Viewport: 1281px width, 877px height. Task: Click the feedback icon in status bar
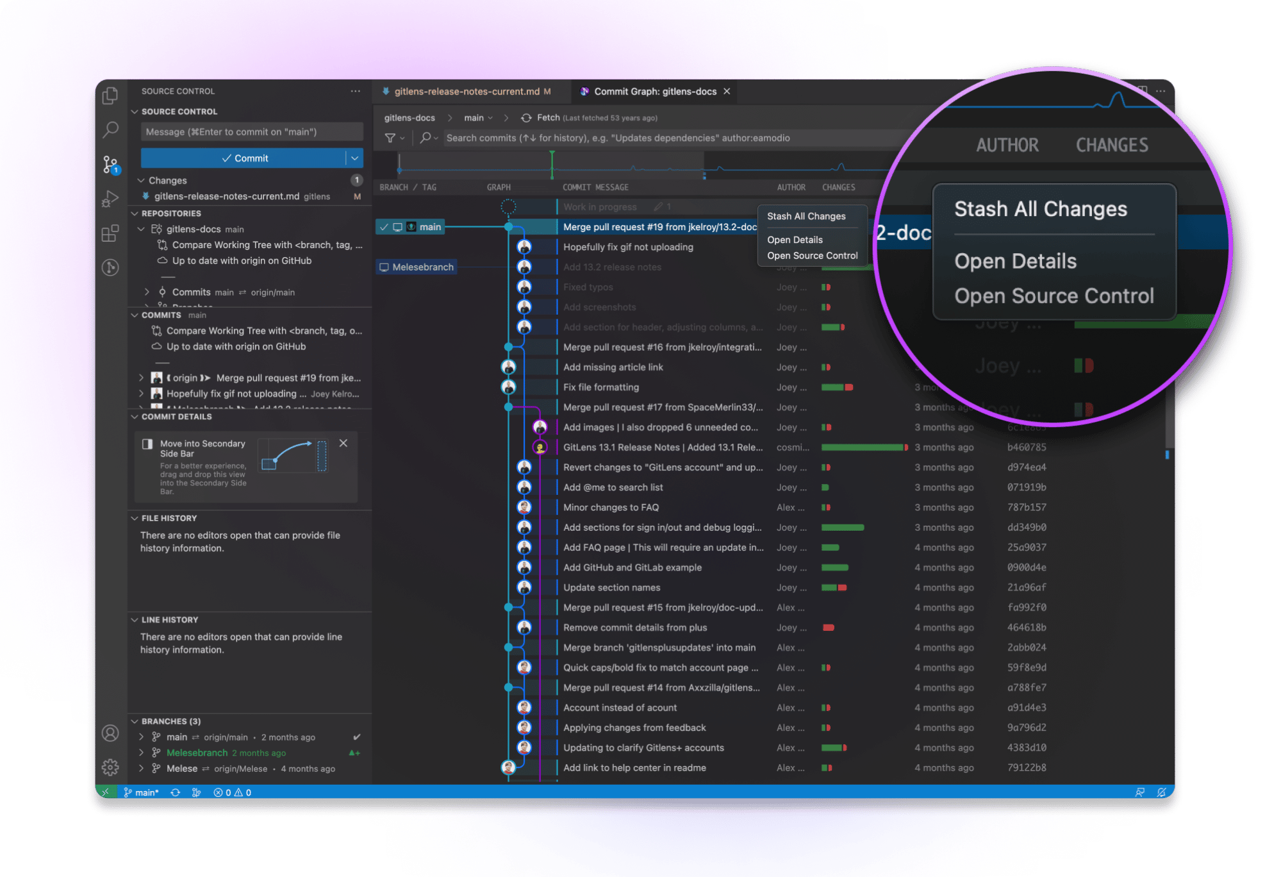[1140, 792]
